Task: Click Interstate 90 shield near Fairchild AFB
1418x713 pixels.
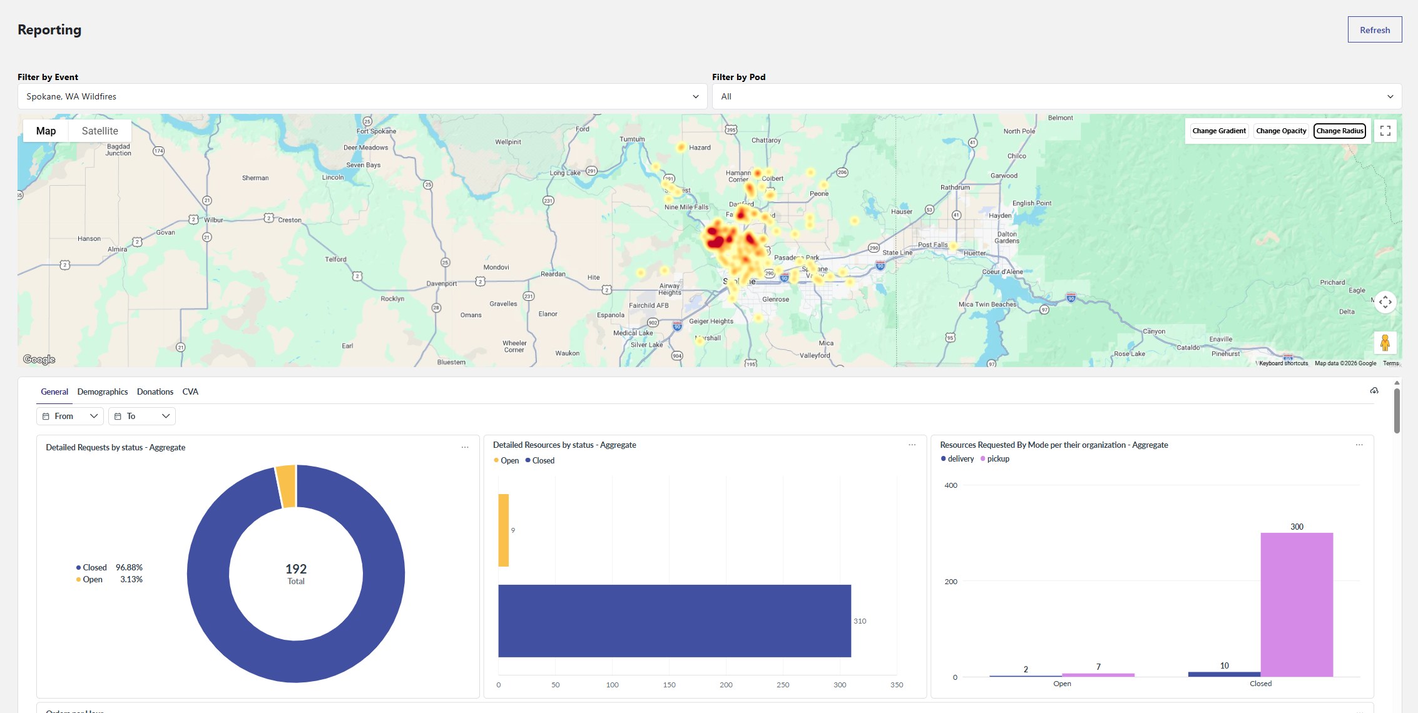Action: coord(677,326)
